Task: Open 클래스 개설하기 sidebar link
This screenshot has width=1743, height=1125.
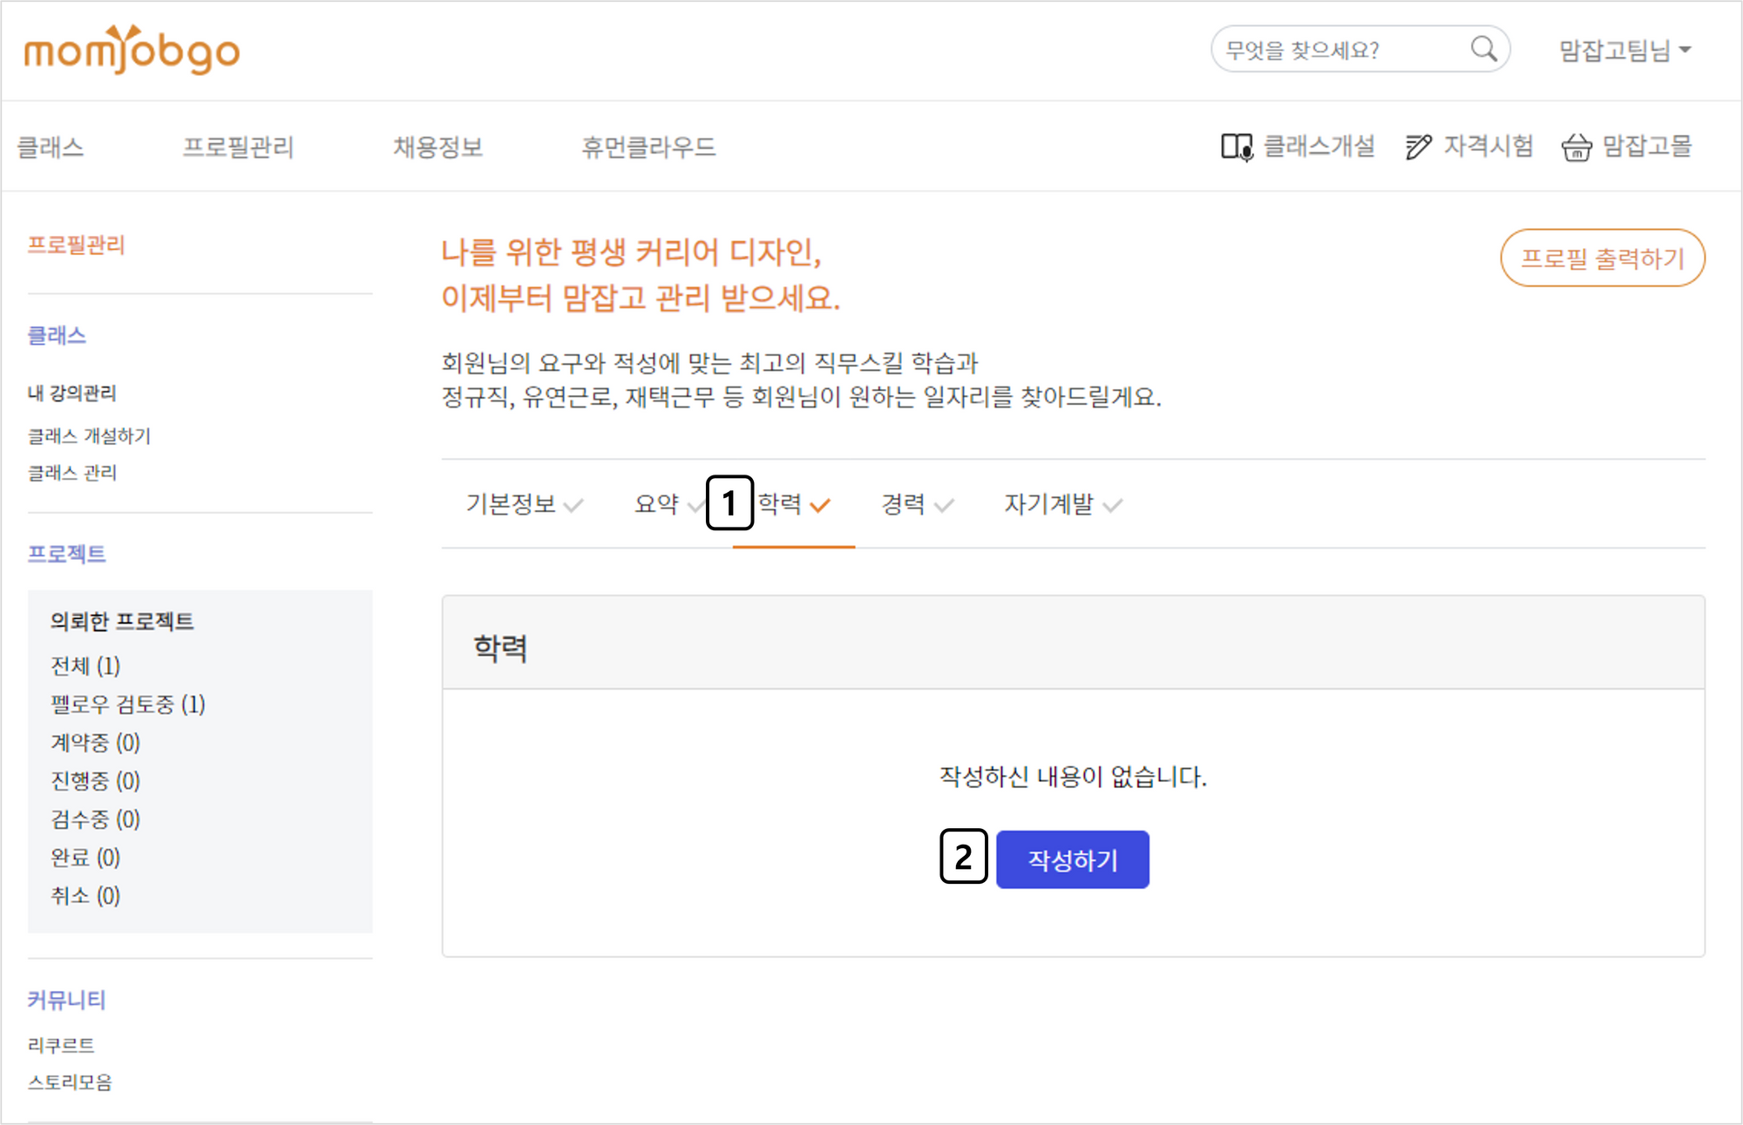Action: tap(89, 435)
